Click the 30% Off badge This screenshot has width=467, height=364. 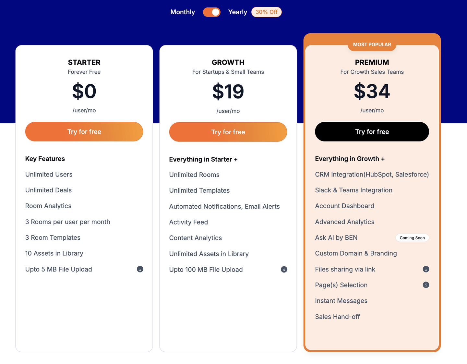(267, 12)
